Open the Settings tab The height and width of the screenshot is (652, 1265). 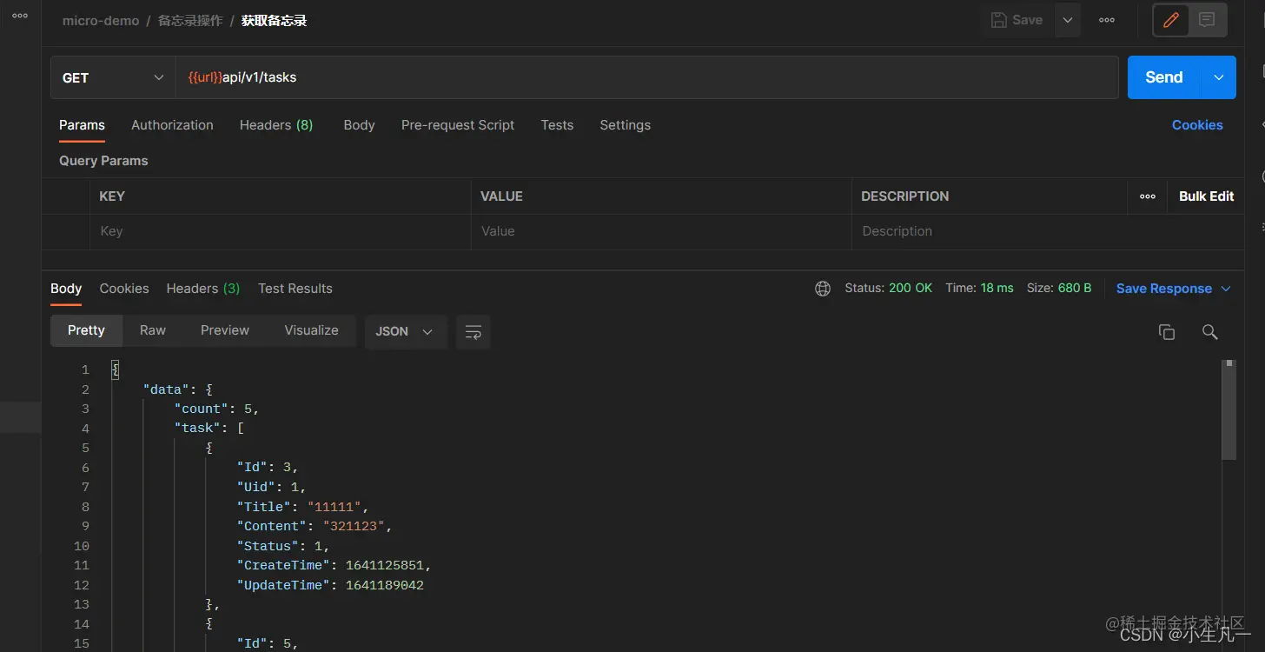[625, 125]
